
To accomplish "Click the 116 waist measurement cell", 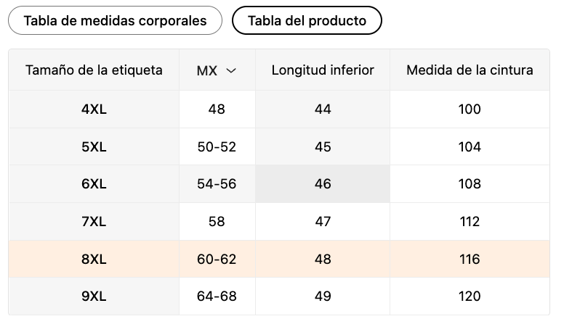I will (x=470, y=259).
